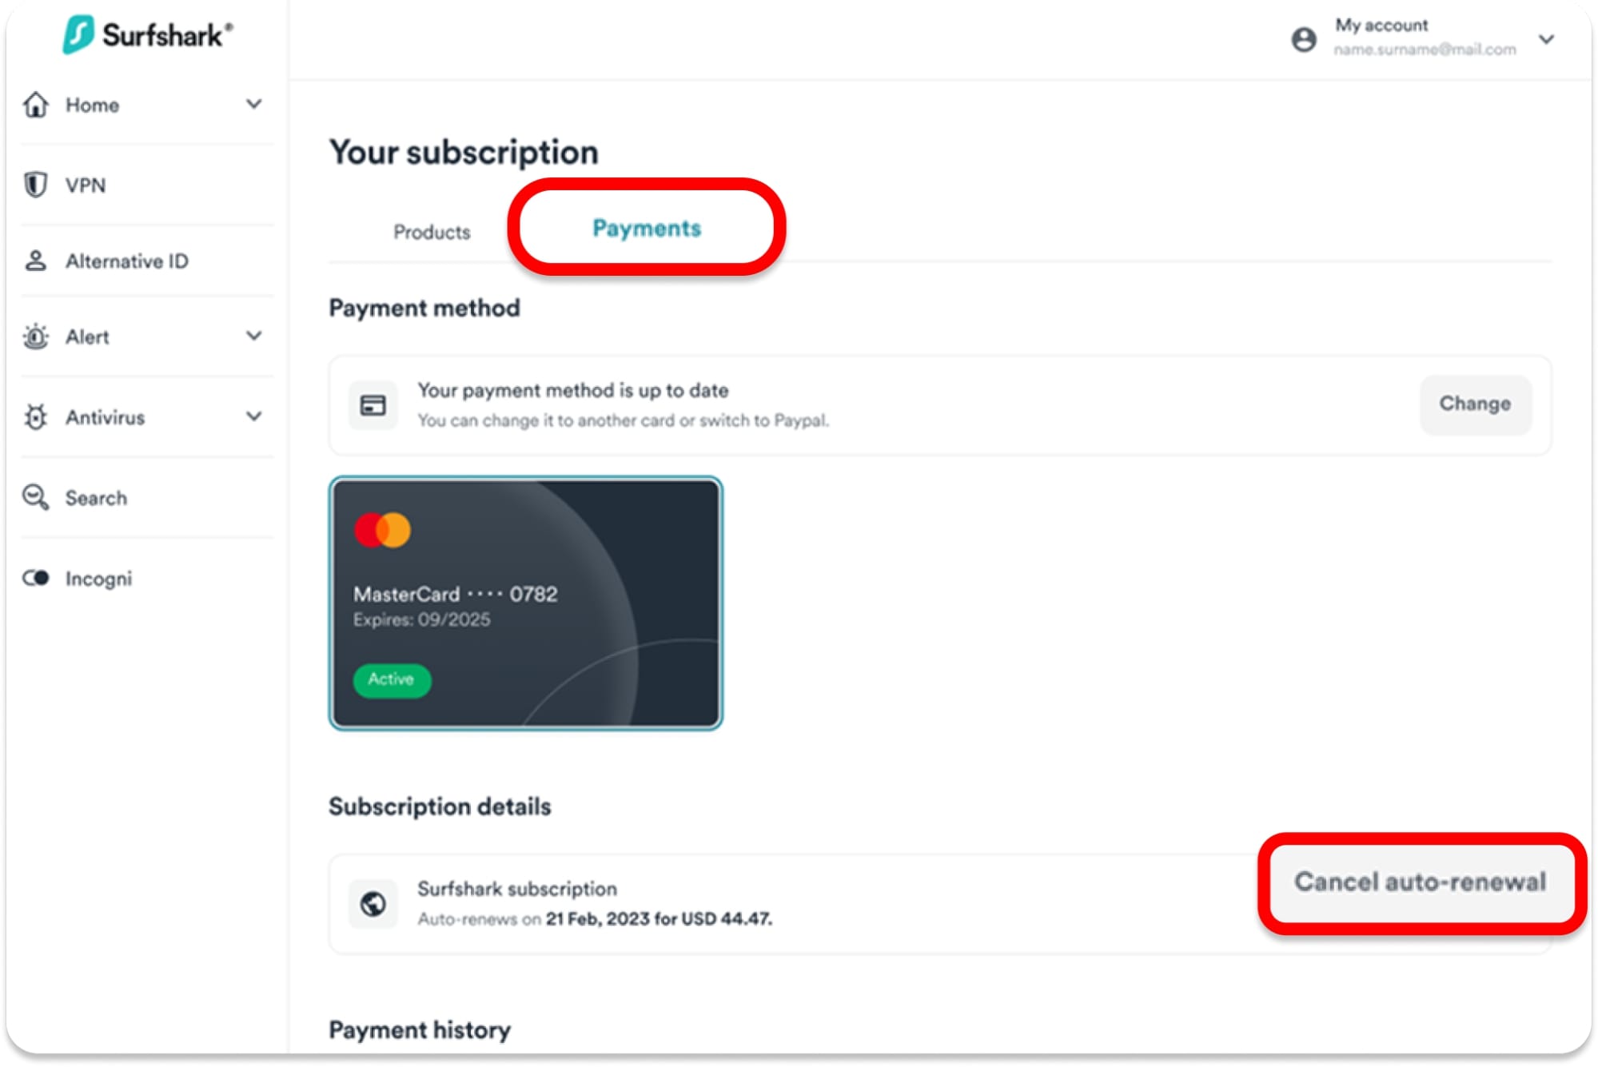Image resolution: width=1598 pixels, height=1067 pixels.
Task: Select the MasterCard card thumbnail
Action: 526,603
